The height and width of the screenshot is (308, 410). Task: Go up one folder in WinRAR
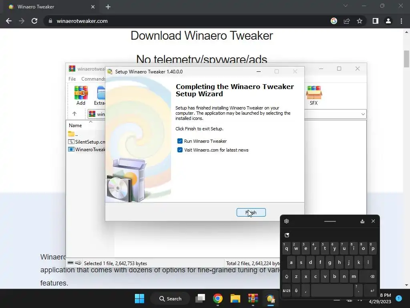(74, 113)
